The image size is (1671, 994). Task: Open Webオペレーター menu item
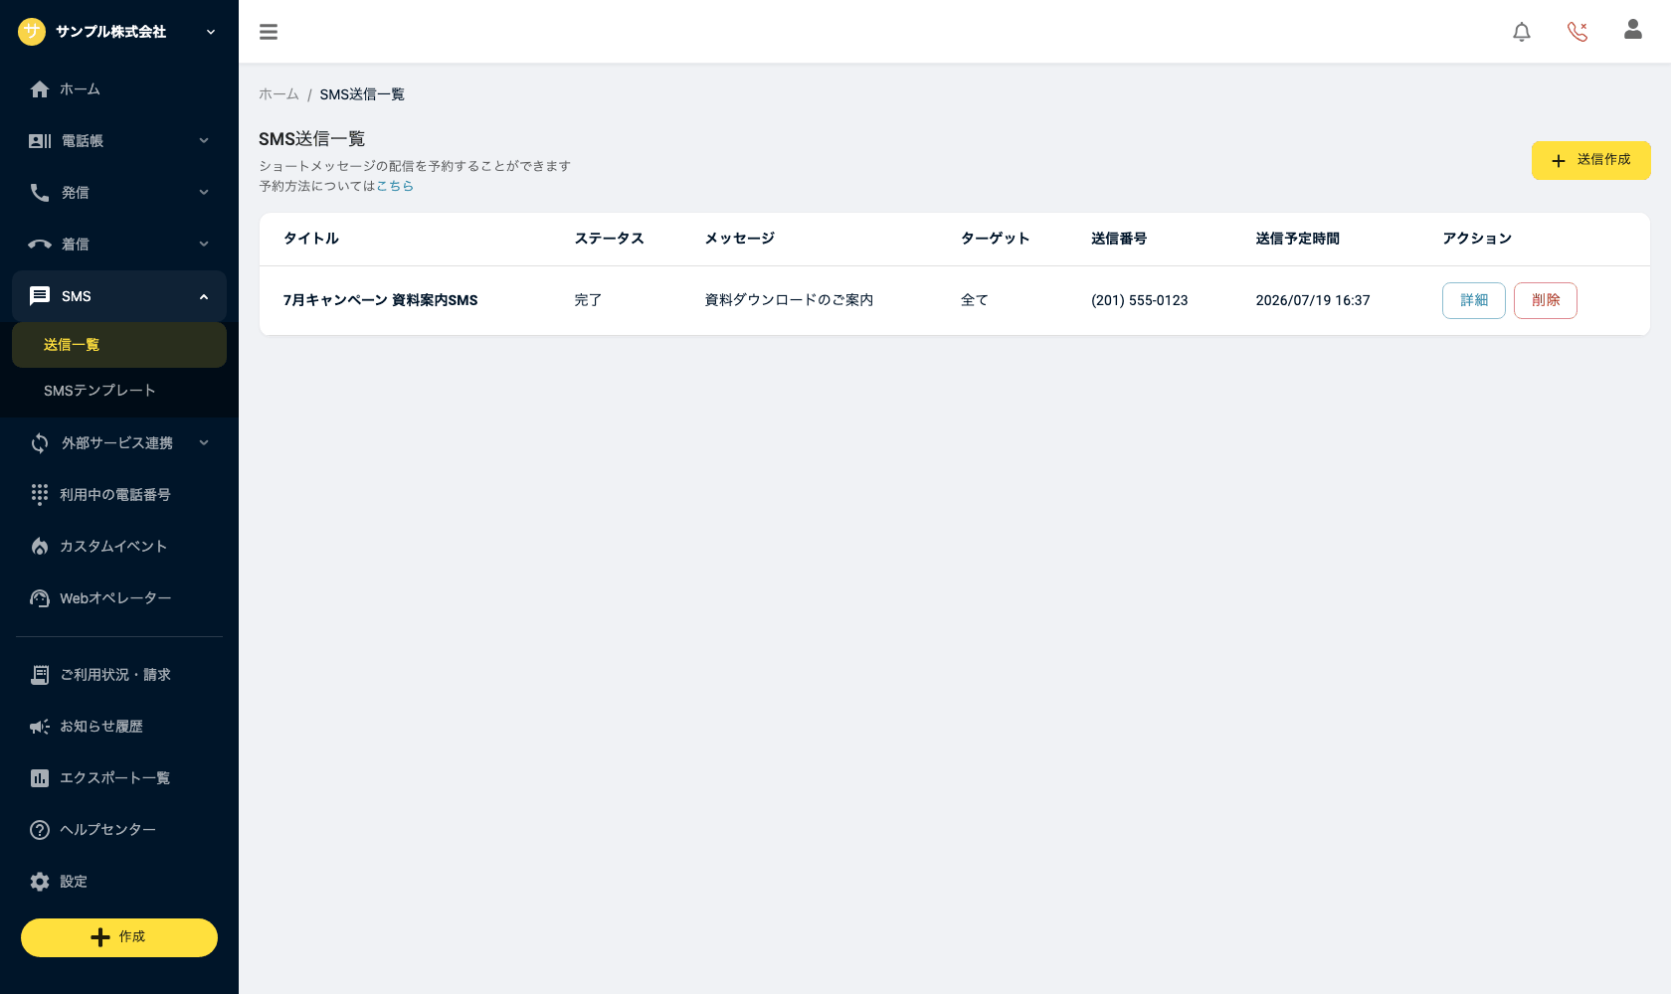(119, 598)
